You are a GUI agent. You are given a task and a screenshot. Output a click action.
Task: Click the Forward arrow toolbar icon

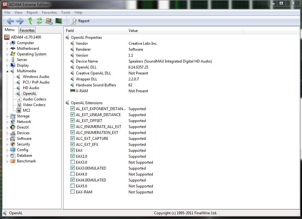(20, 21)
